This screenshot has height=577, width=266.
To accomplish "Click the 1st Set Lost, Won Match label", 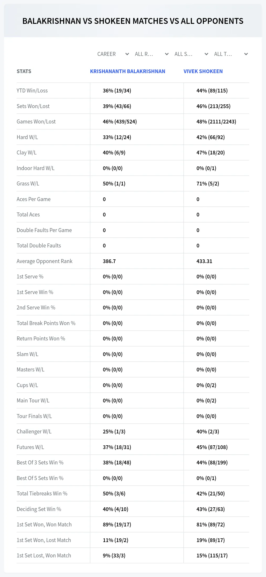I will tap(44, 556).
